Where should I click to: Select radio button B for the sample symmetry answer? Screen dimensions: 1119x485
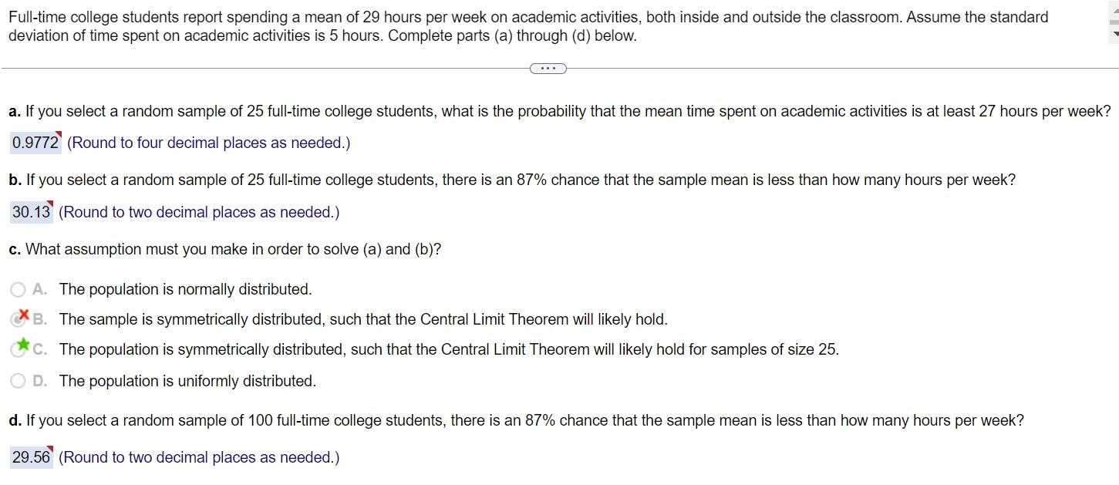pos(17,318)
